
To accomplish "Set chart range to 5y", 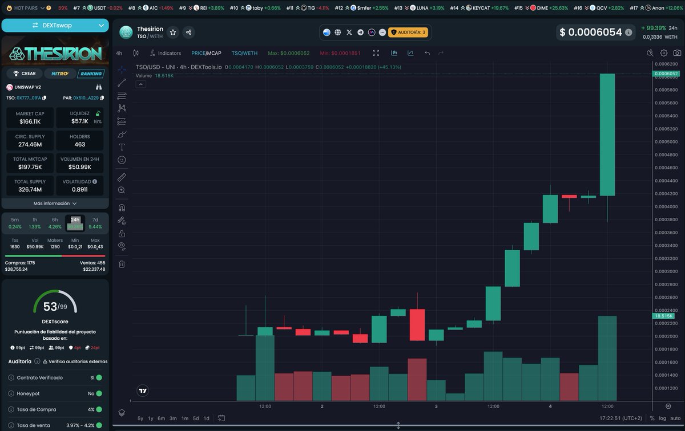I will (140, 418).
